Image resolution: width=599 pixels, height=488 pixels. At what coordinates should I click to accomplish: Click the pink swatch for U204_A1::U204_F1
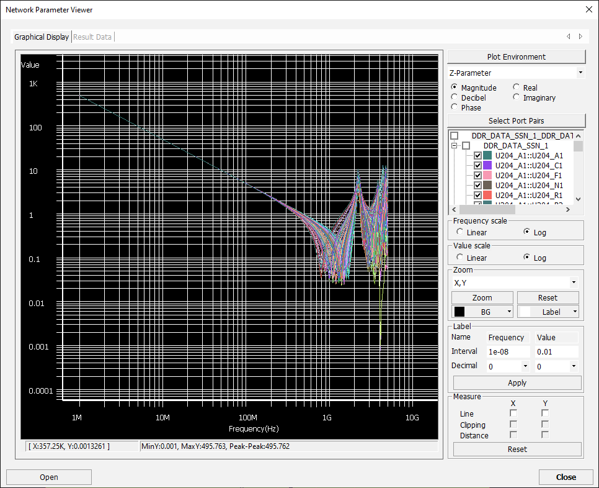(x=488, y=176)
